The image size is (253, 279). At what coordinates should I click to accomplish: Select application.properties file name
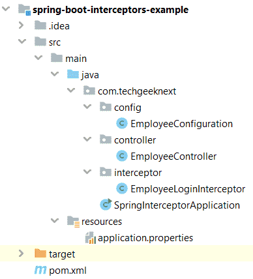(145, 238)
